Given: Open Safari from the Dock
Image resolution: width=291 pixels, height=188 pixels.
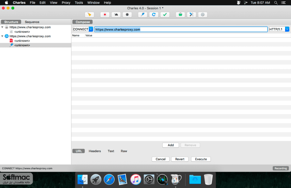Looking at the screenshot, I should pos(109,179).
